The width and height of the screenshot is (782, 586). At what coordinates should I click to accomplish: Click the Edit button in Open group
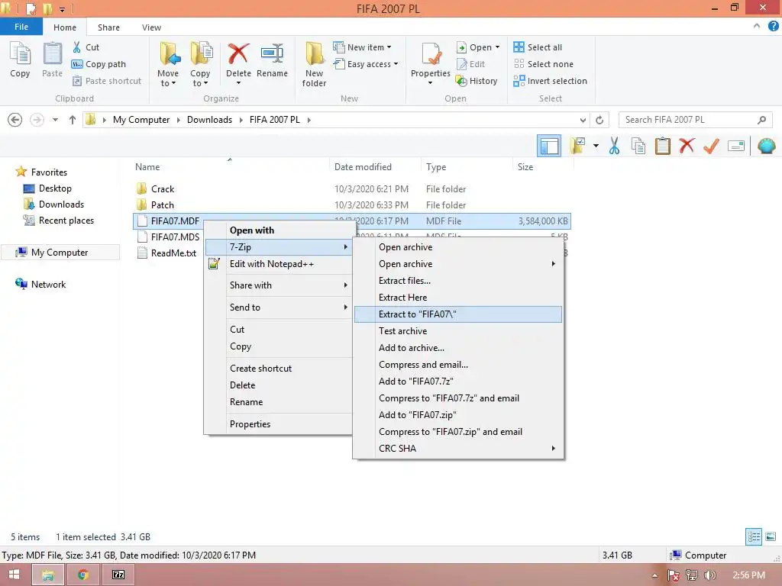470,64
